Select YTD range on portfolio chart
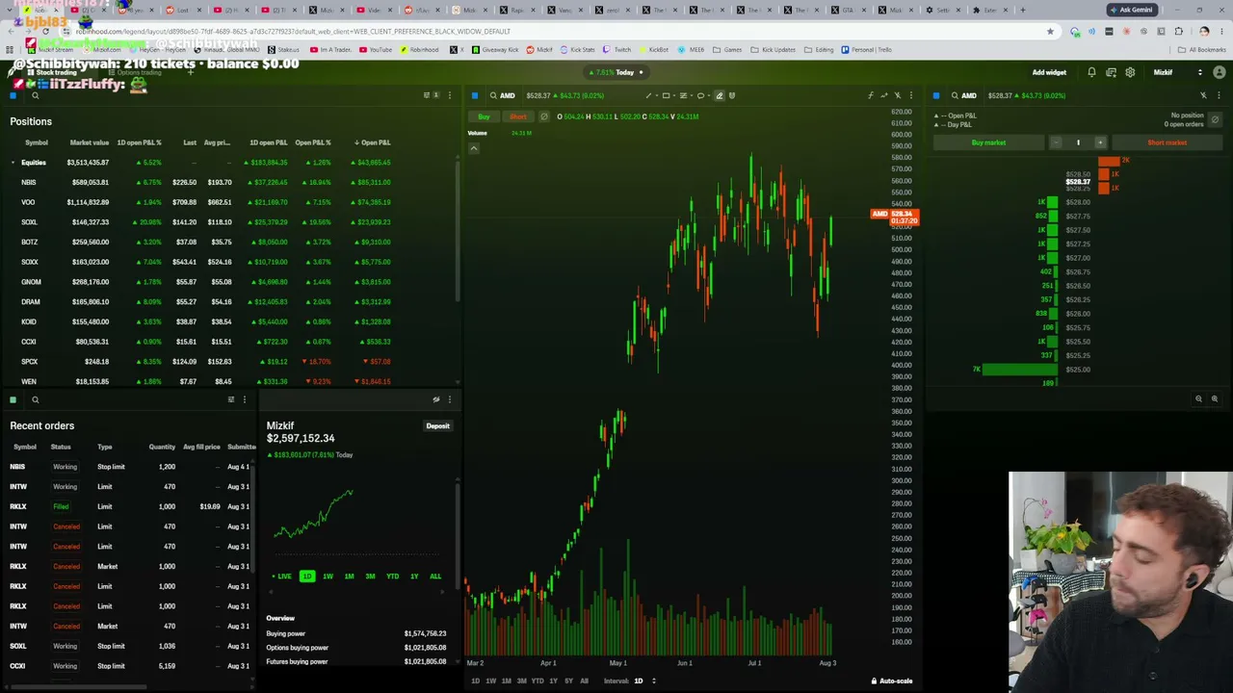 click(x=392, y=577)
